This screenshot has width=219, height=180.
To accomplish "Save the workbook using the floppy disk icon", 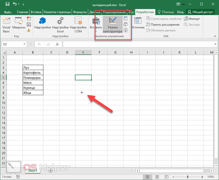I will [7, 4].
